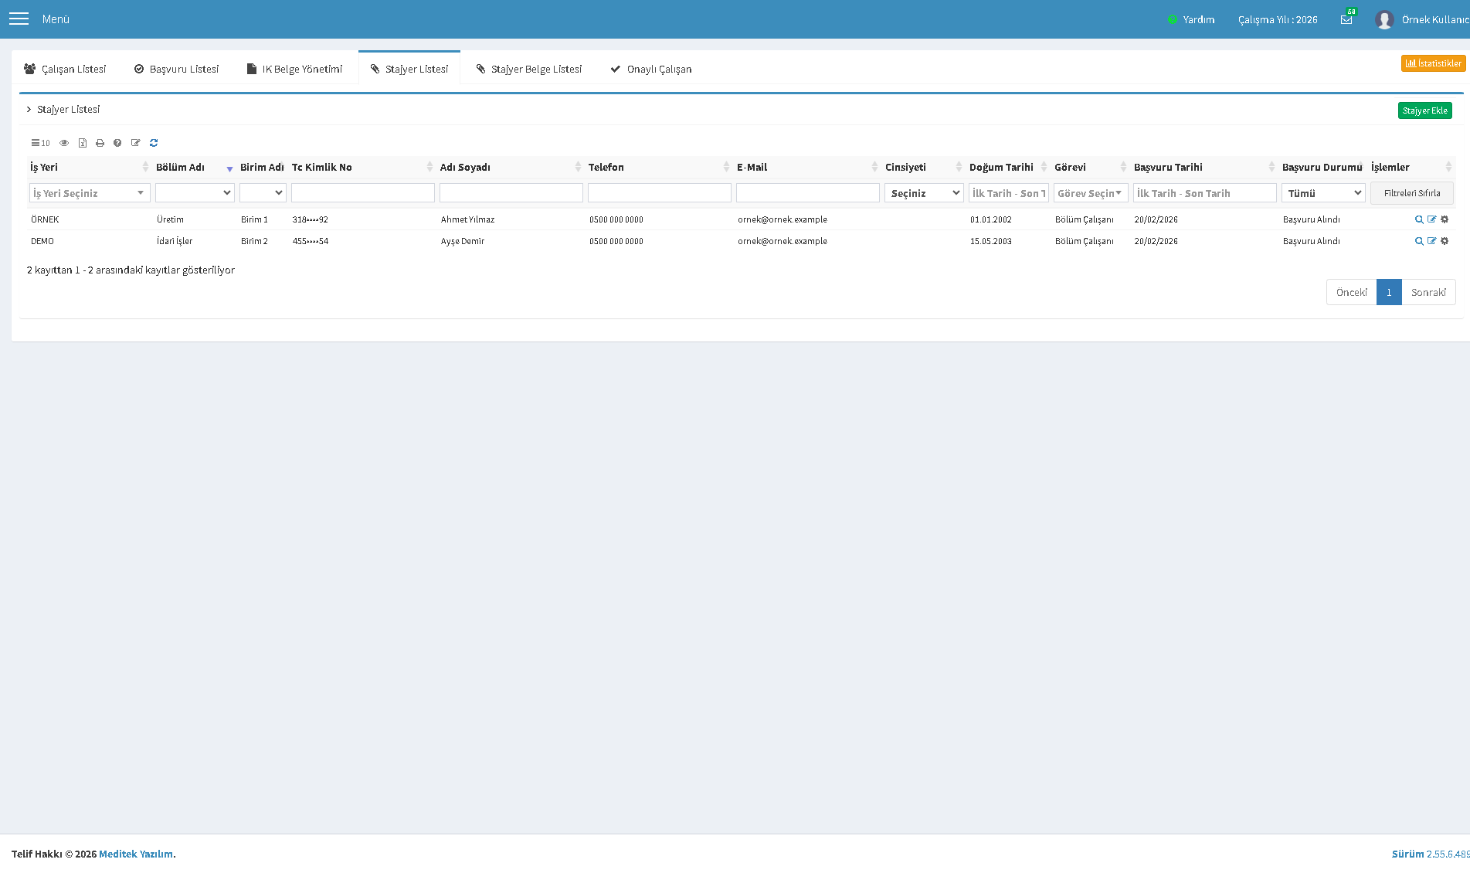Edit the ÖRNEK row with pencil icon

click(x=1431, y=219)
